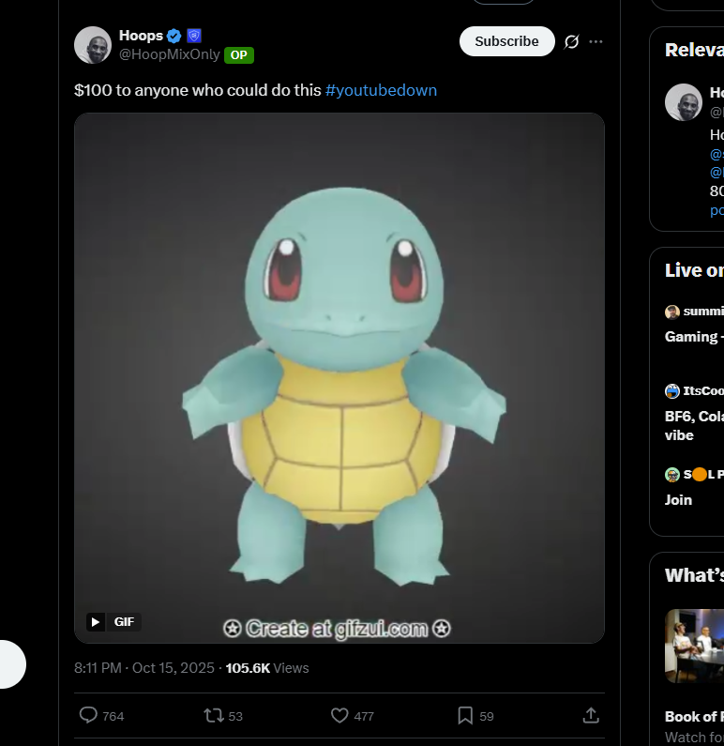Open the summit live stream entry
Image resolution: width=724 pixels, height=746 pixels.
pos(694,324)
